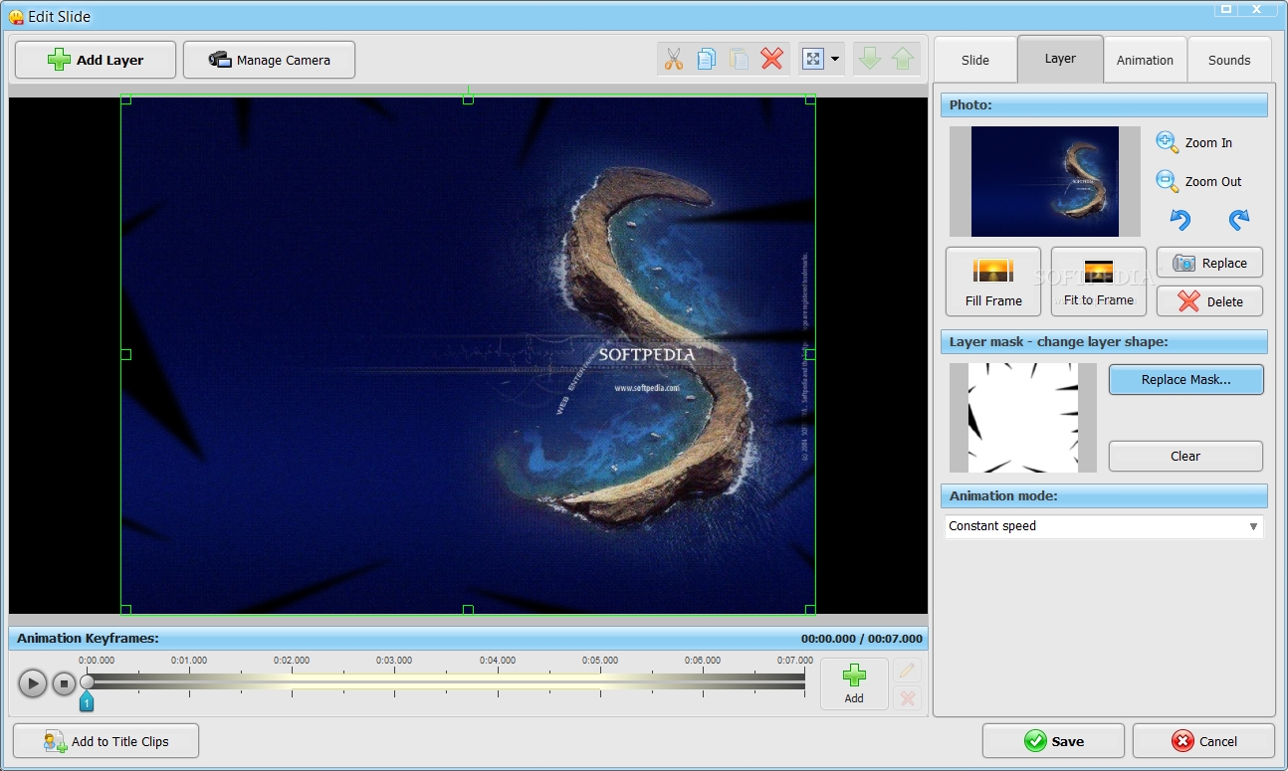This screenshot has height=771, width=1288.
Task: Click the Fill Frame button
Action: 993,282
